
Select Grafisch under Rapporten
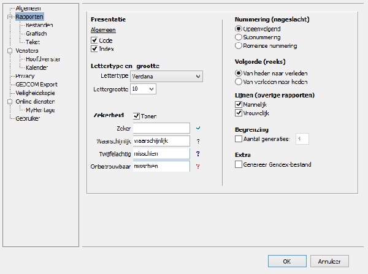click(36, 34)
